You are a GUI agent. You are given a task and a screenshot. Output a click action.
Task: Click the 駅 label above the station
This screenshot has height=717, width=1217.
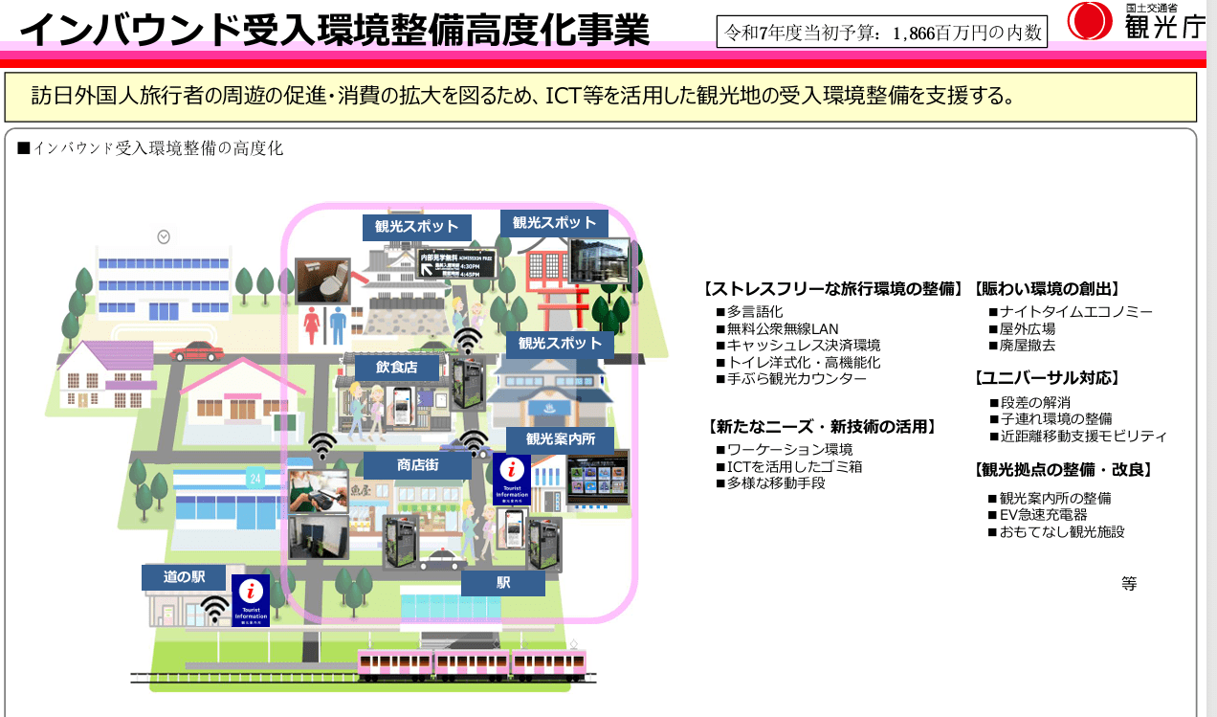pos(503,583)
